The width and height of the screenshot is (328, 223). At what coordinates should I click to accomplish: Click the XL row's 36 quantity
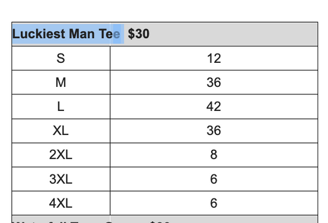click(x=214, y=131)
